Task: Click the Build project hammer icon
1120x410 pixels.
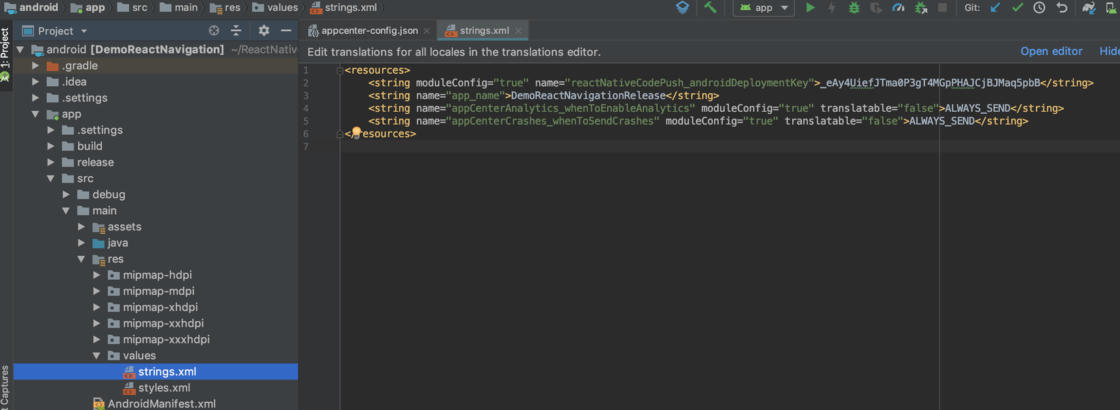Action: (710, 8)
